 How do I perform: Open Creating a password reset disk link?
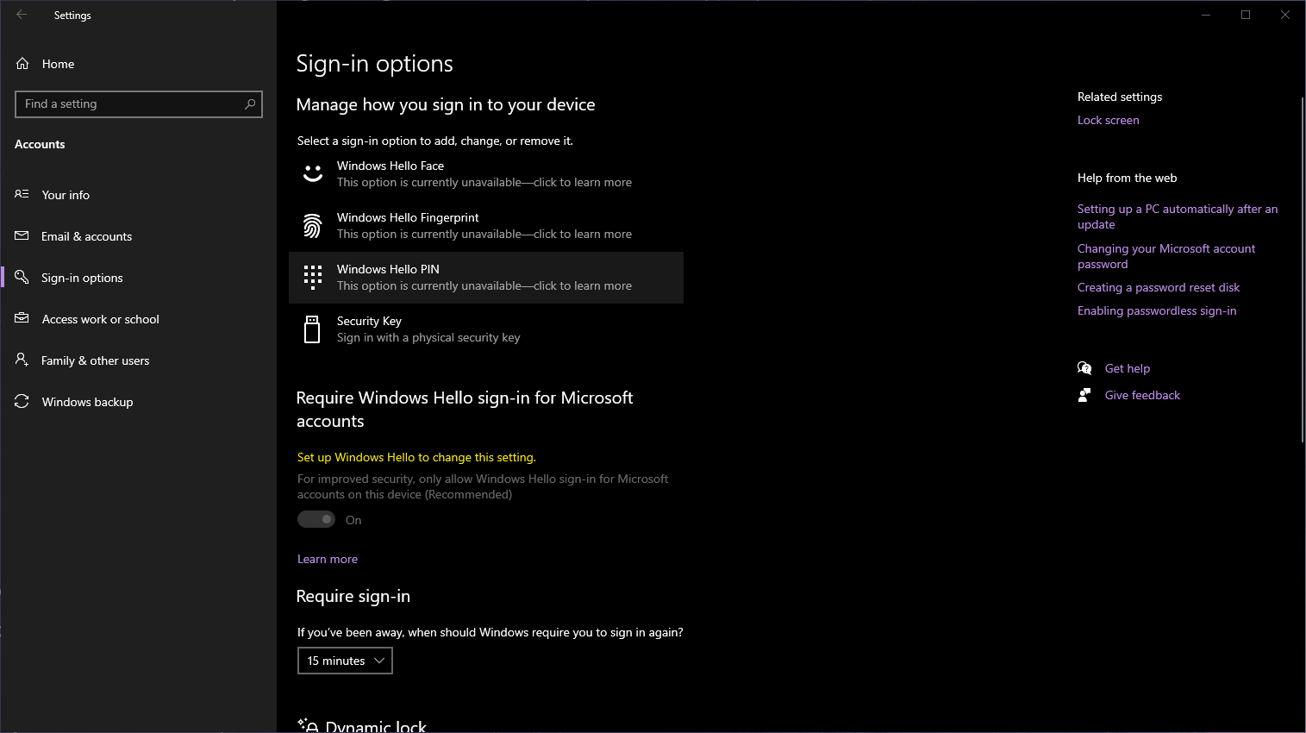tap(1159, 287)
